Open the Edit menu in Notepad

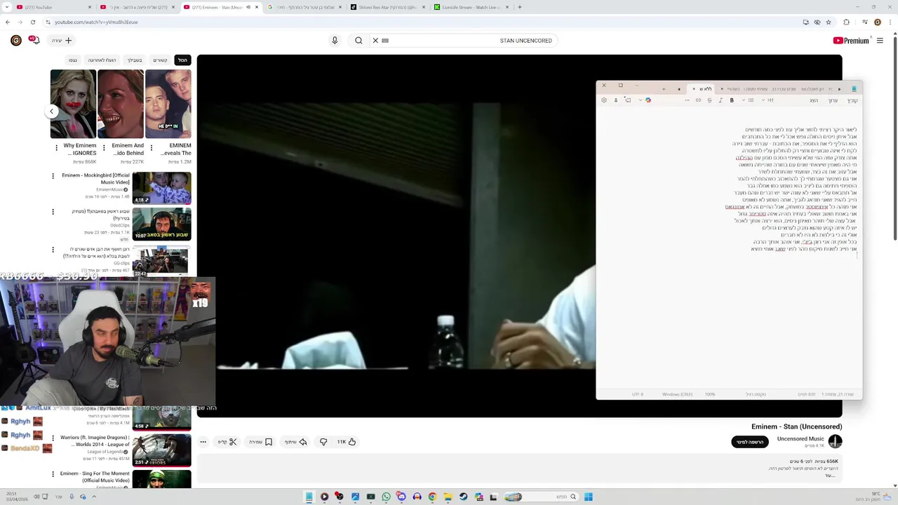(x=833, y=100)
